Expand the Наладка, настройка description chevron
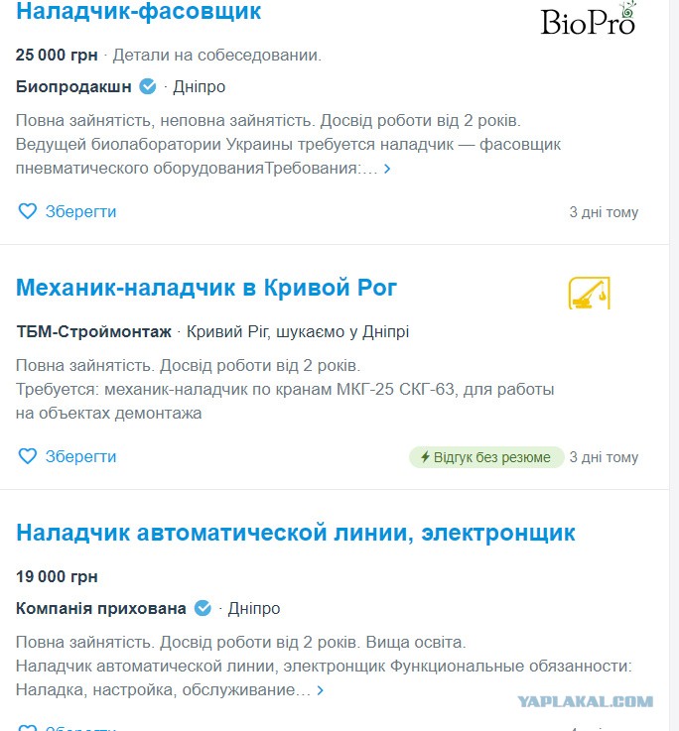This screenshot has width=679, height=731. 320,690
